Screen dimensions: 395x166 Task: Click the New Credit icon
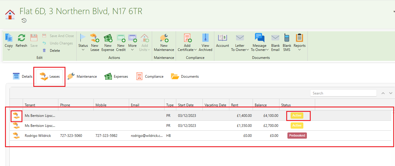pos(121,38)
